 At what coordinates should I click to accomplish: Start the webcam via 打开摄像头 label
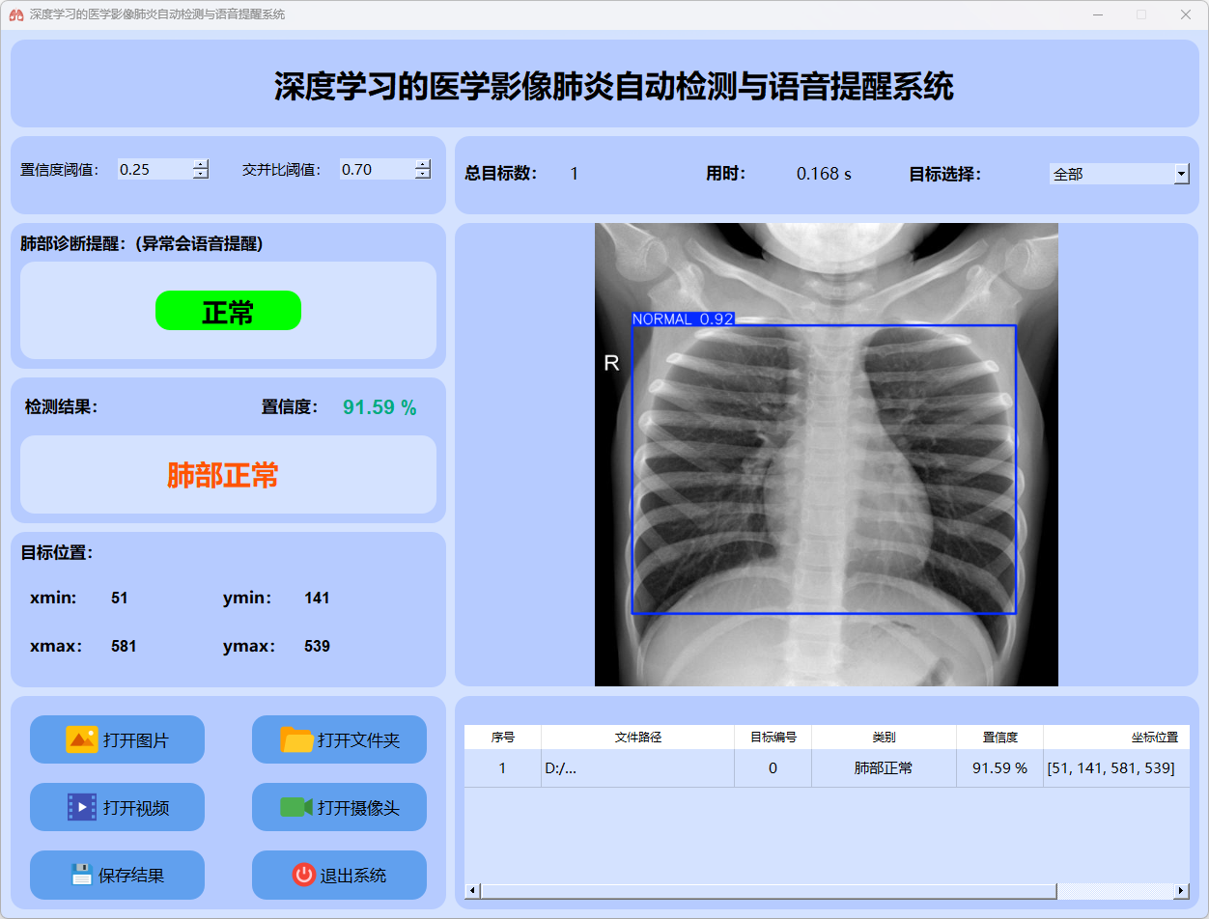358,808
